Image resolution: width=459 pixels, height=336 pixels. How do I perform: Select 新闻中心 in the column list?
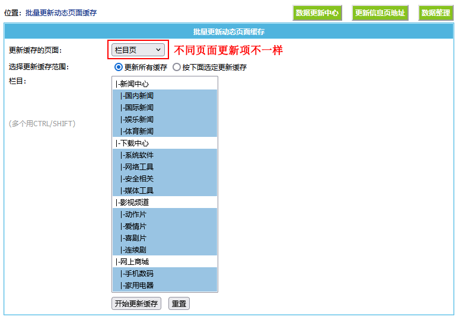[133, 84]
